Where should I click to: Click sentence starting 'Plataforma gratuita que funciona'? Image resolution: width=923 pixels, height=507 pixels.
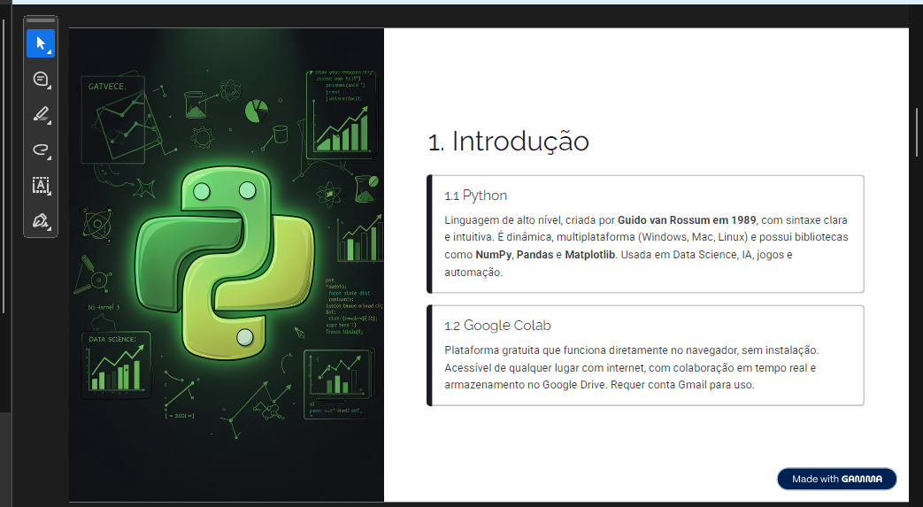click(631, 350)
